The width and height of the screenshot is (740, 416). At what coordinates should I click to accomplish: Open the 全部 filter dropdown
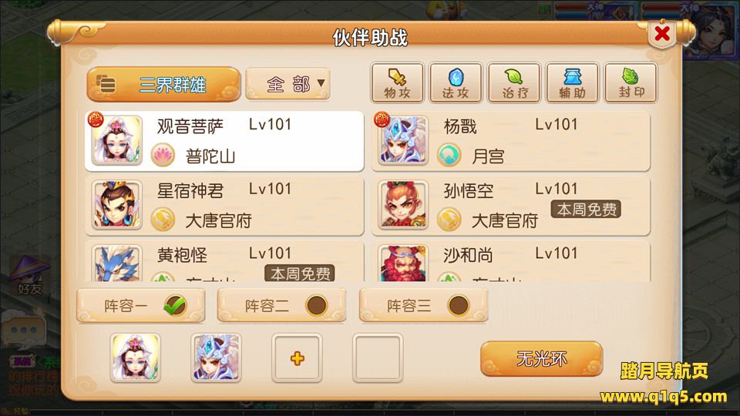click(288, 84)
